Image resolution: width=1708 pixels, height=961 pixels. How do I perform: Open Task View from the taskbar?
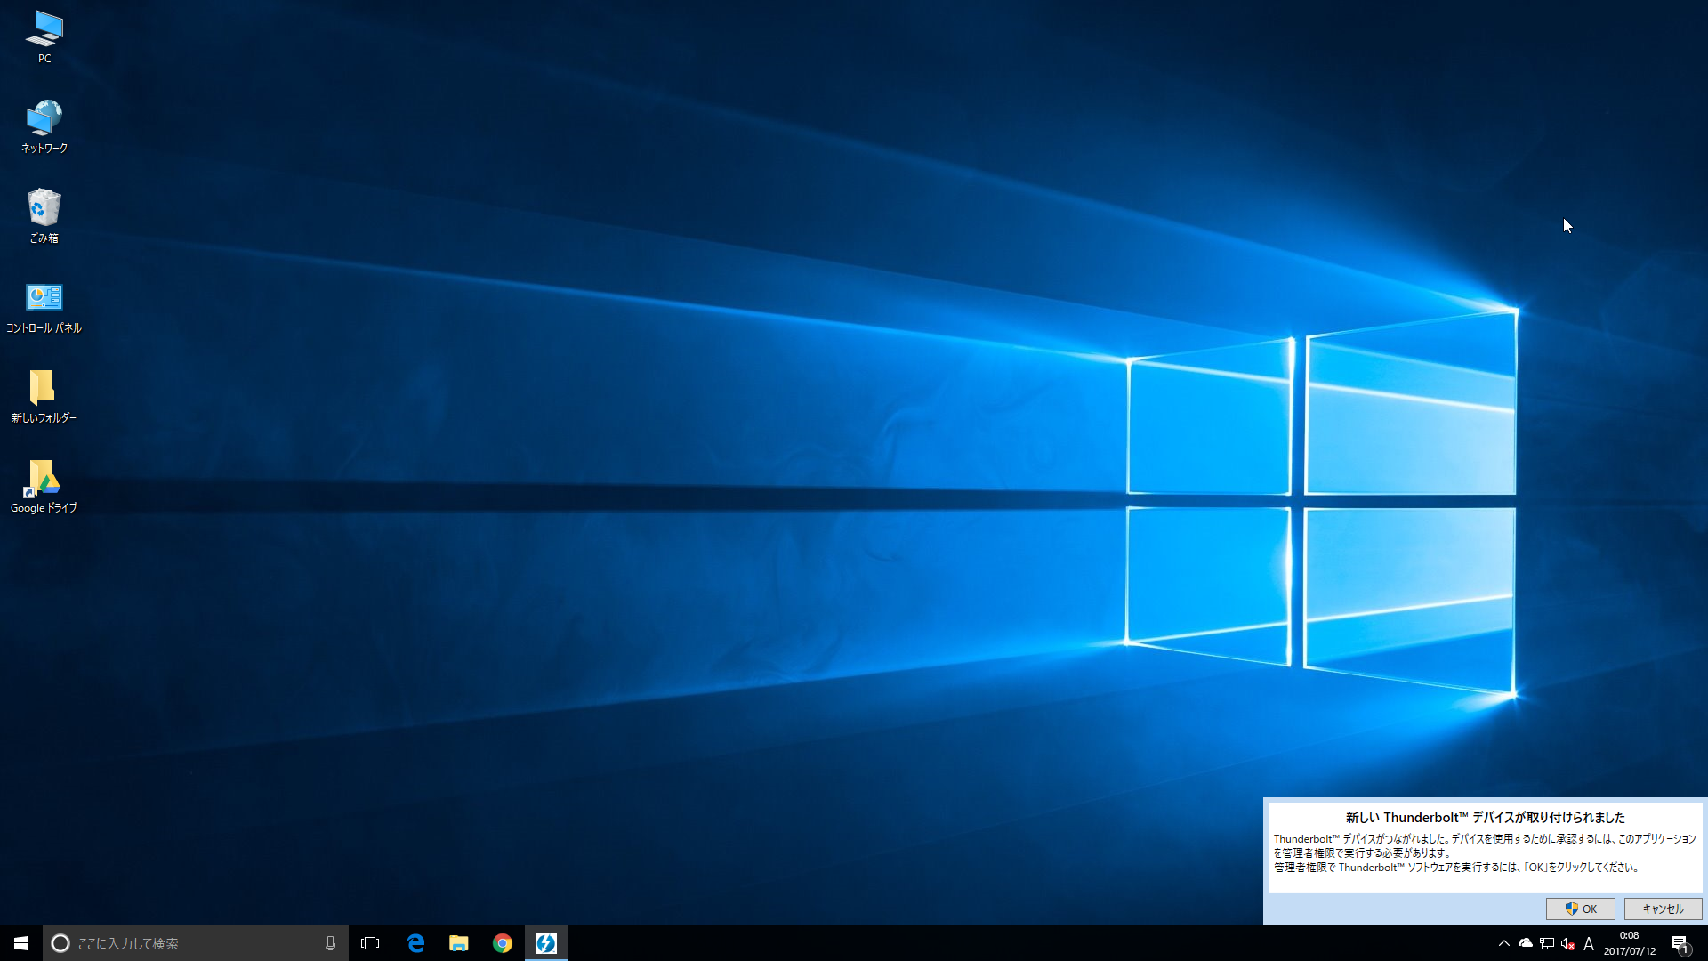(370, 943)
